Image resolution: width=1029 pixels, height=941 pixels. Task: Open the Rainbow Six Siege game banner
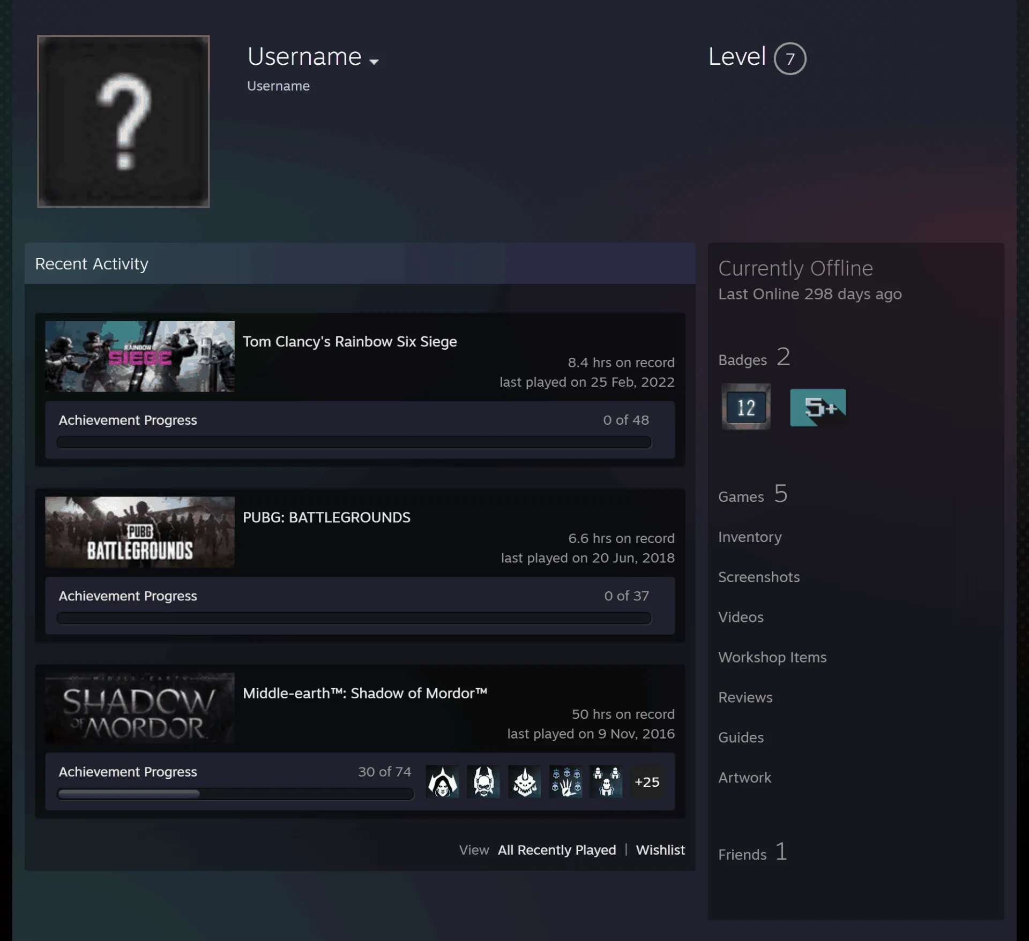[x=140, y=356]
